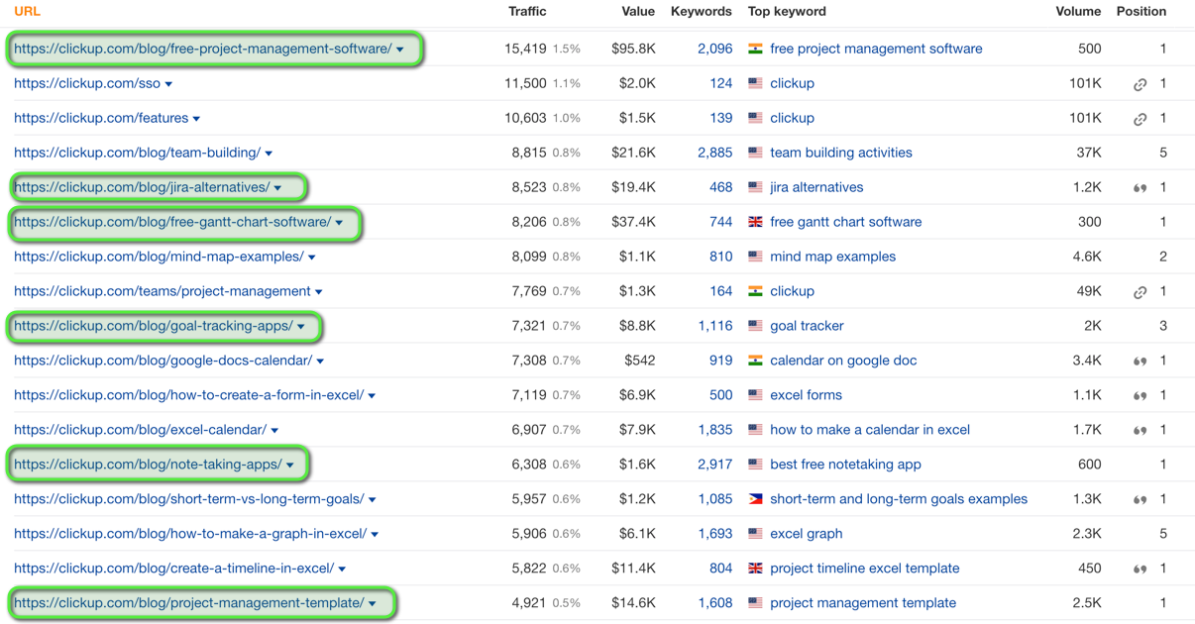Click the "team building activities" top keyword
This screenshot has width=1195, height=624.
pos(841,153)
